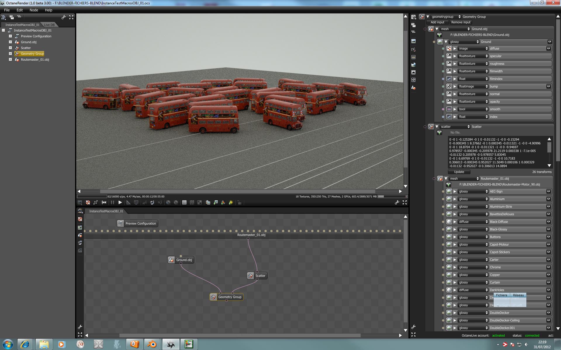561x350 pixels.
Task: Click the save render image icon
Action: [216, 202]
